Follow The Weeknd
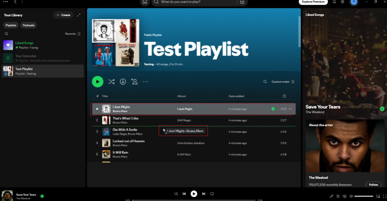 click(x=373, y=184)
